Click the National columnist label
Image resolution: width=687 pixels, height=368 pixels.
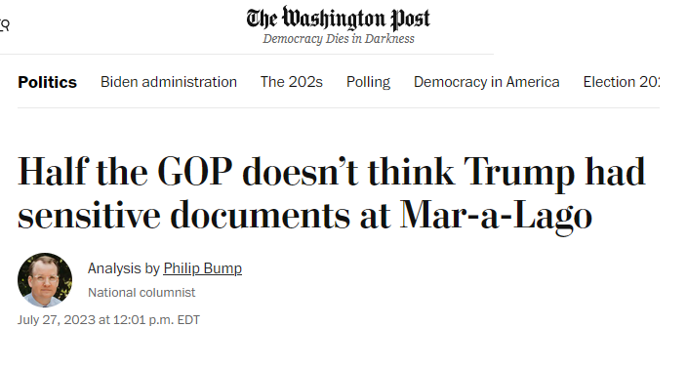click(141, 293)
